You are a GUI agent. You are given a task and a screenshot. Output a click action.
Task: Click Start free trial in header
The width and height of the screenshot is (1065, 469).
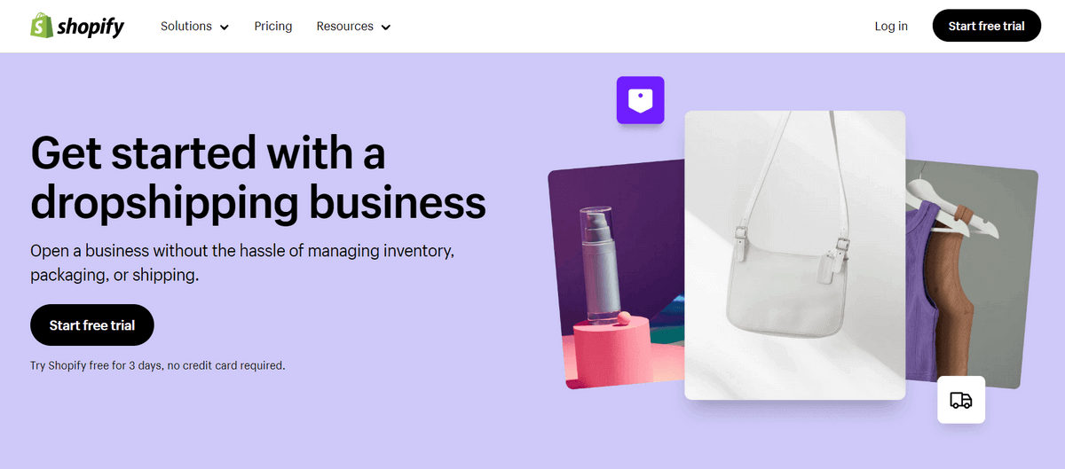[x=987, y=26]
